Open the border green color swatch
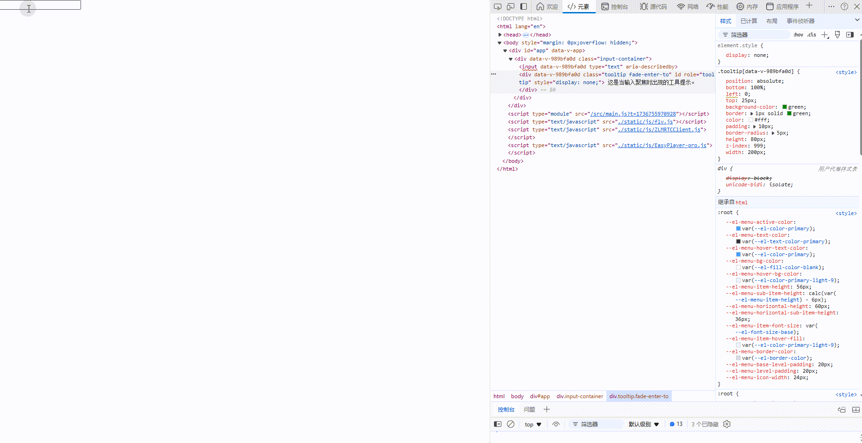Screen dimensions: 862x443 click(789, 113)
